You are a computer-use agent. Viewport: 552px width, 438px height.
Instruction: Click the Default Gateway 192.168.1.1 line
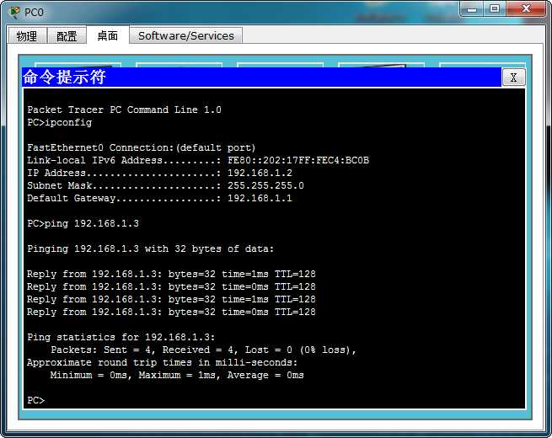click(x=159, y=198)
